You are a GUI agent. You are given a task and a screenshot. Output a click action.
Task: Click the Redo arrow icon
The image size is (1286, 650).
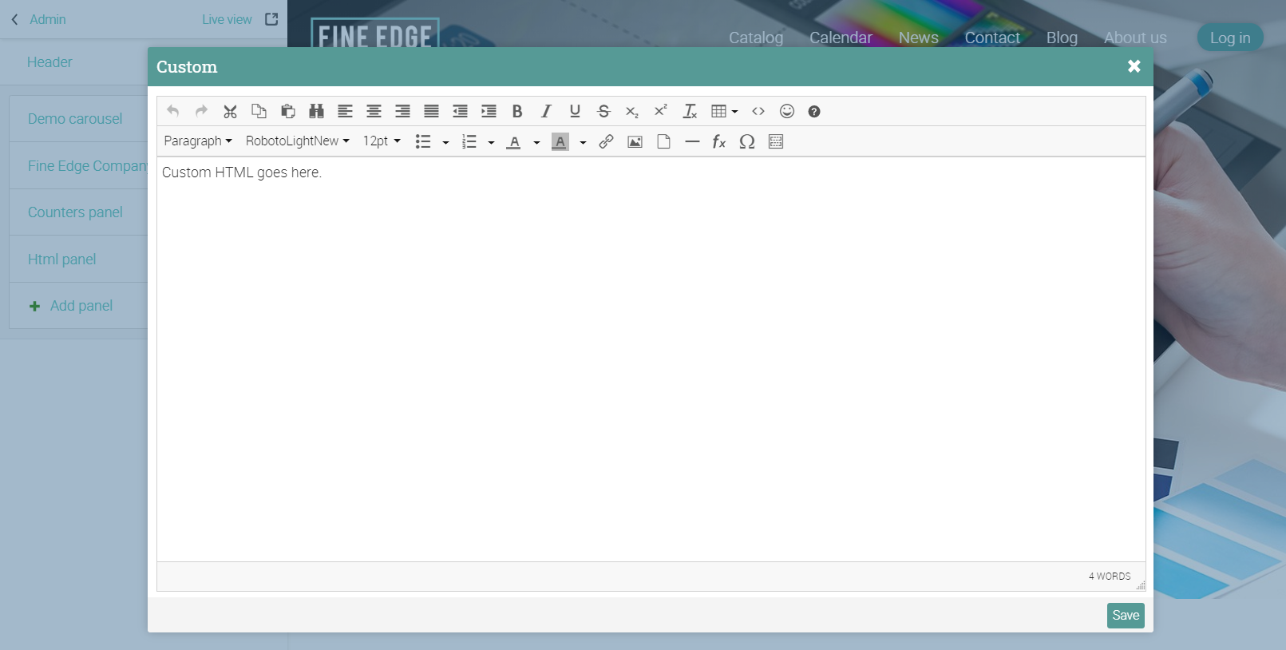pos(201,111)
